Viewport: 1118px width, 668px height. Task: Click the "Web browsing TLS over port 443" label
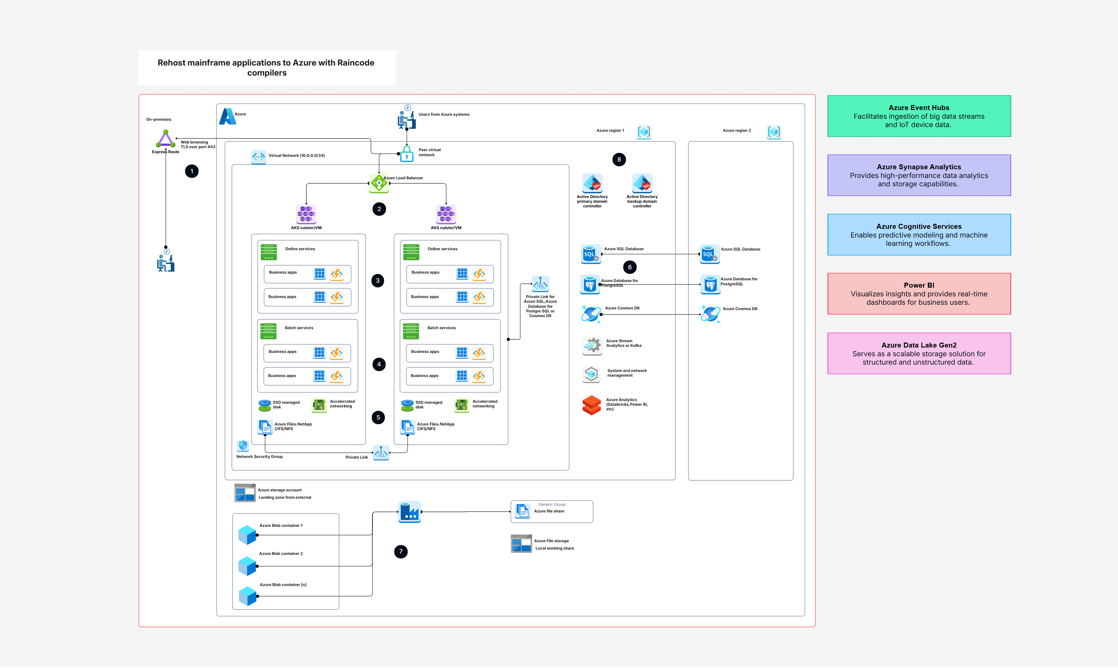click(198, 145)
